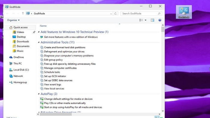Collapse Add features to Windows 10 group
Screen dimensions: 210x118
39,32
